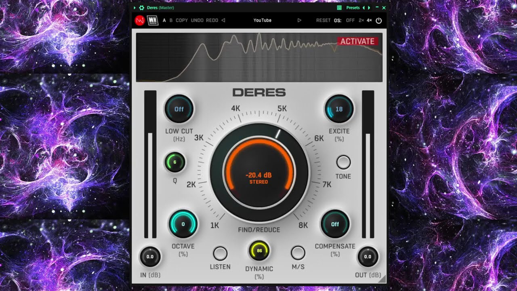Click the -20.4 dB reduction readout
Screen dimensions: 517x291
259,175
